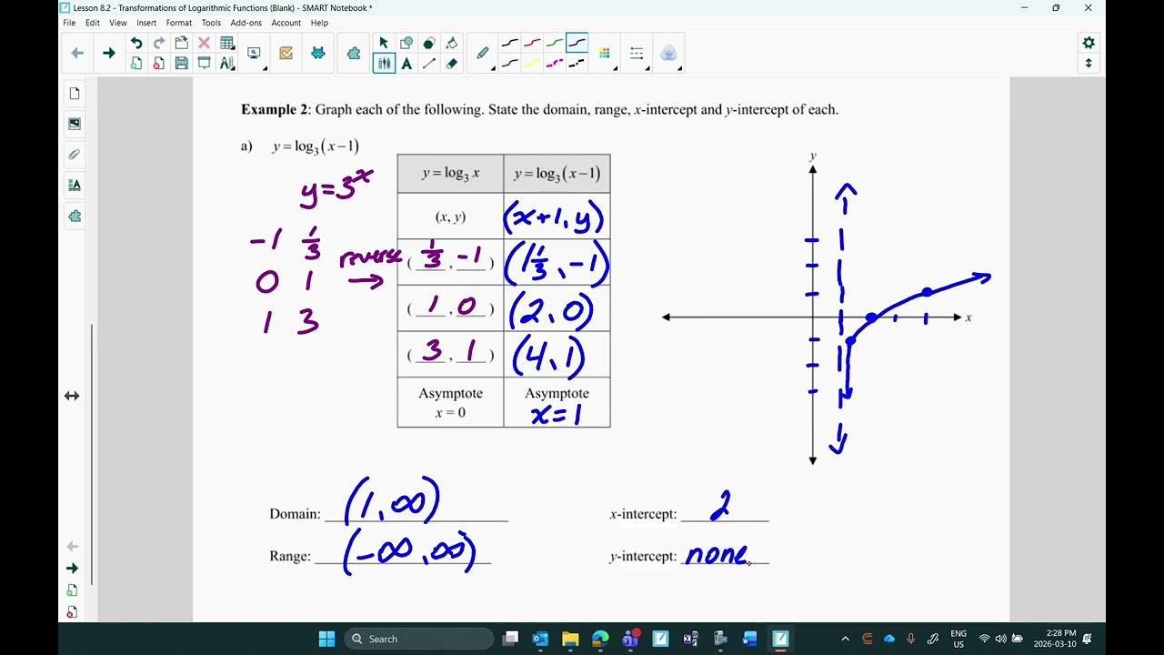
Task: Save the notebook with floppy disk icon
Action: point(182,64)
